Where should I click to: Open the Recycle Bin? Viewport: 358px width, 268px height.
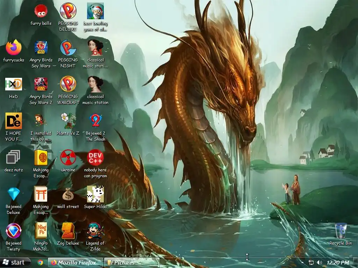(341, 231)
